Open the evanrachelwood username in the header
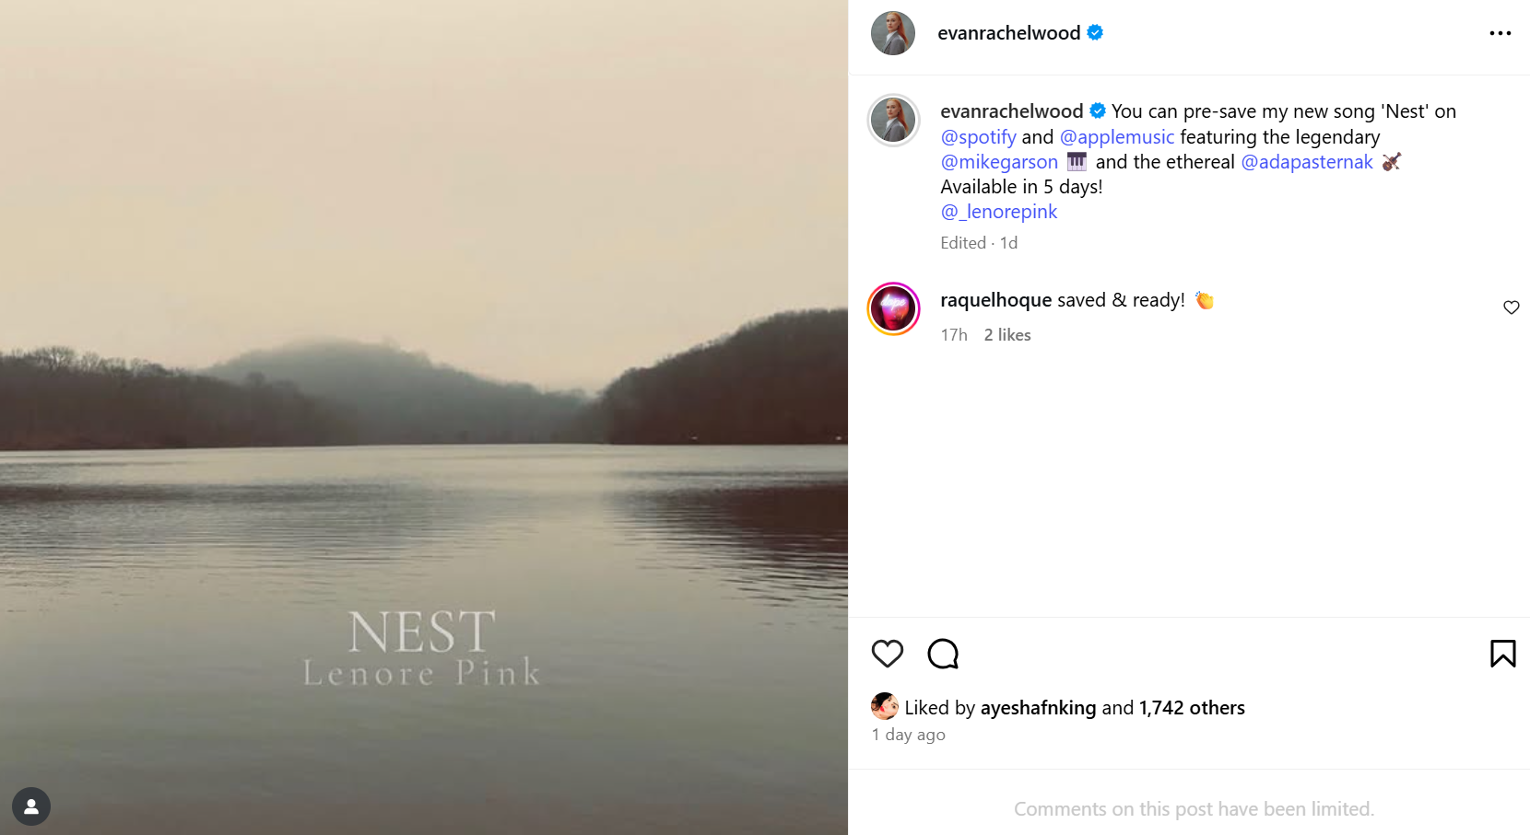 pos(1008,33)
